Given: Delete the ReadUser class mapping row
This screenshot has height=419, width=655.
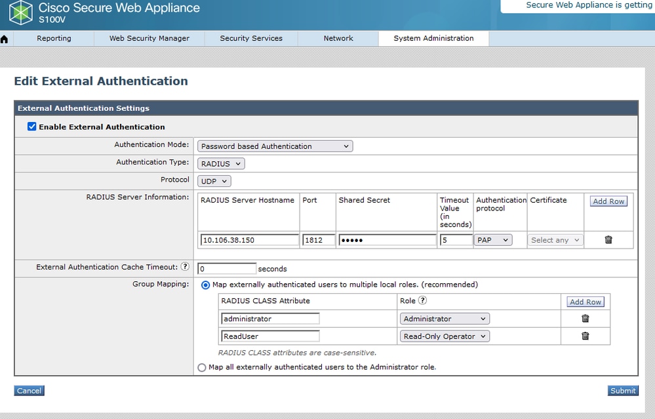Looking at the screenshot, I should [x=586, y=336].
